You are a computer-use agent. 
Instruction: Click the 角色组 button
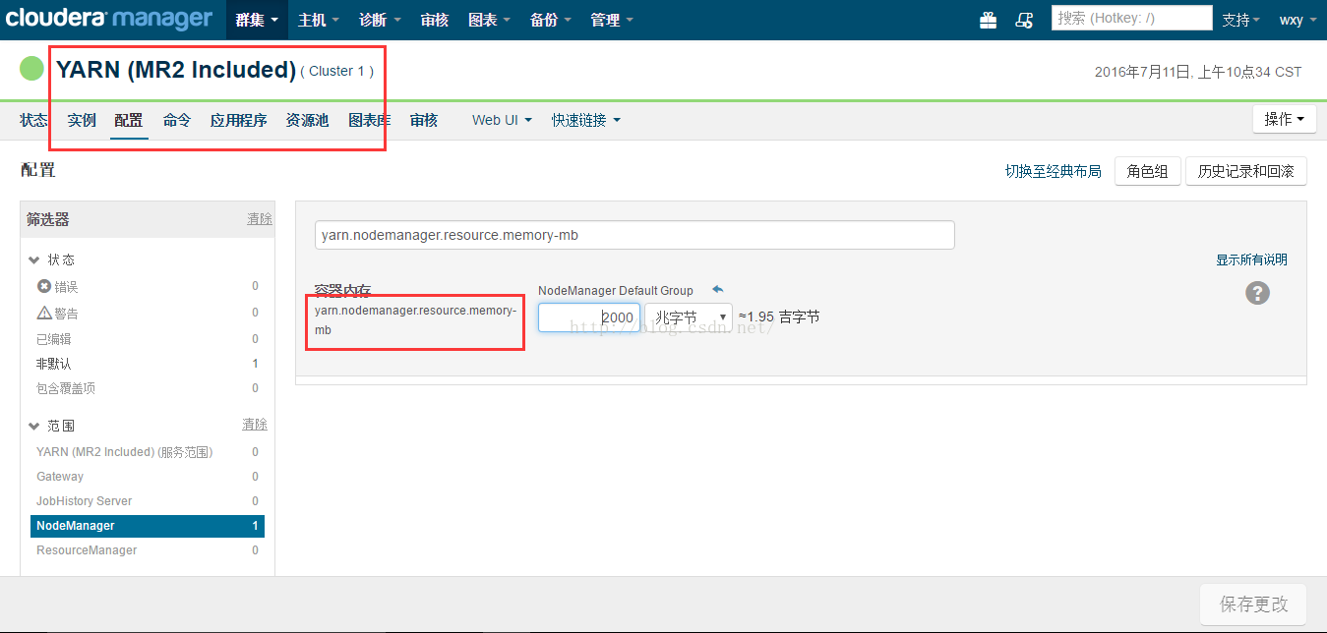coord(1147,171)
